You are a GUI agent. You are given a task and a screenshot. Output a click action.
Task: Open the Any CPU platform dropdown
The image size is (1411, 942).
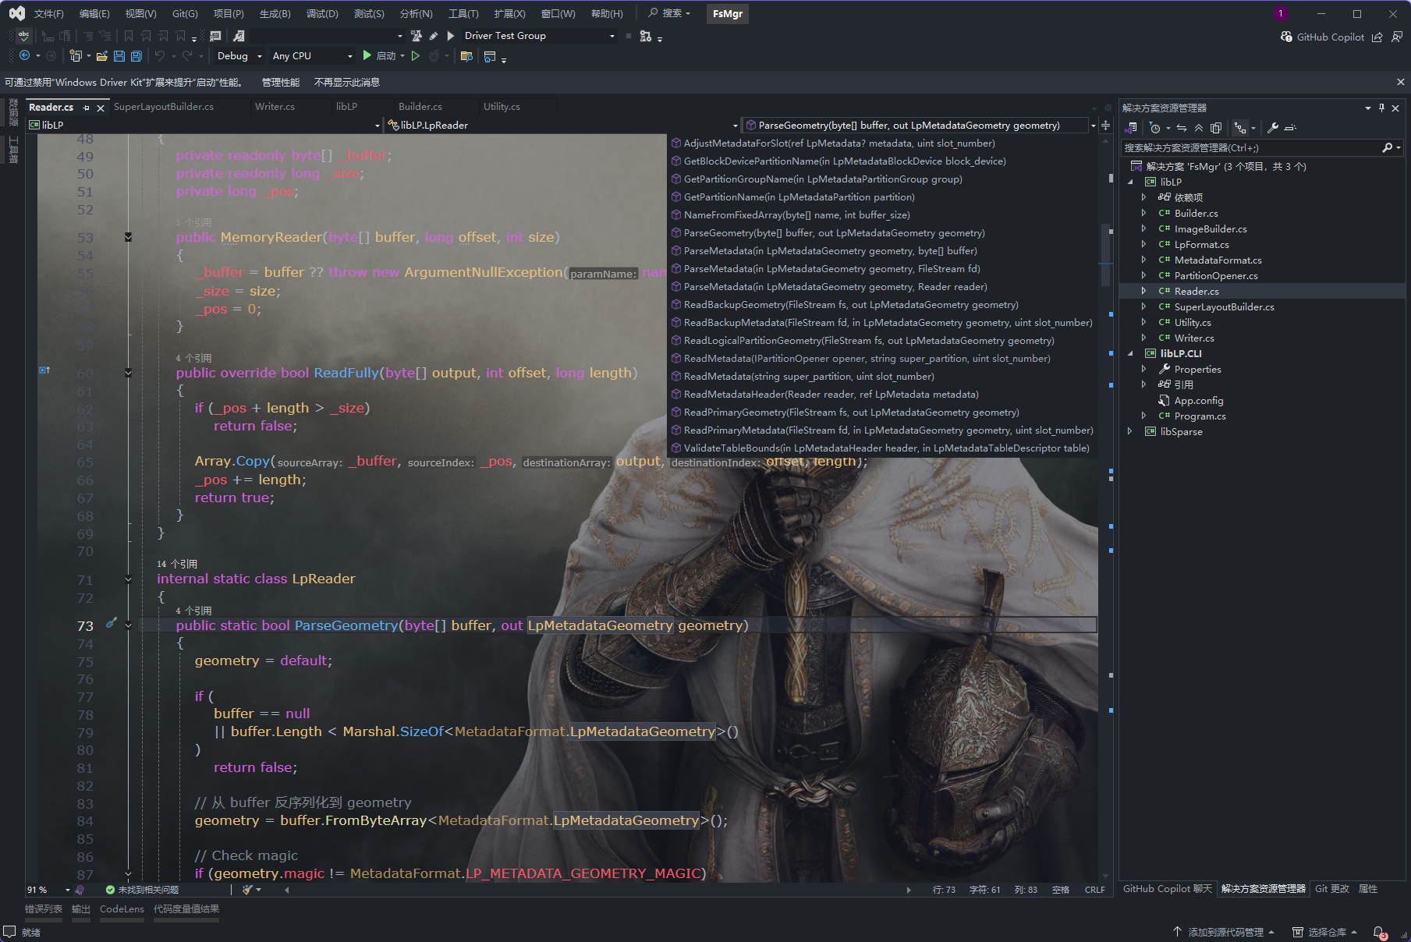pos(312,56)
